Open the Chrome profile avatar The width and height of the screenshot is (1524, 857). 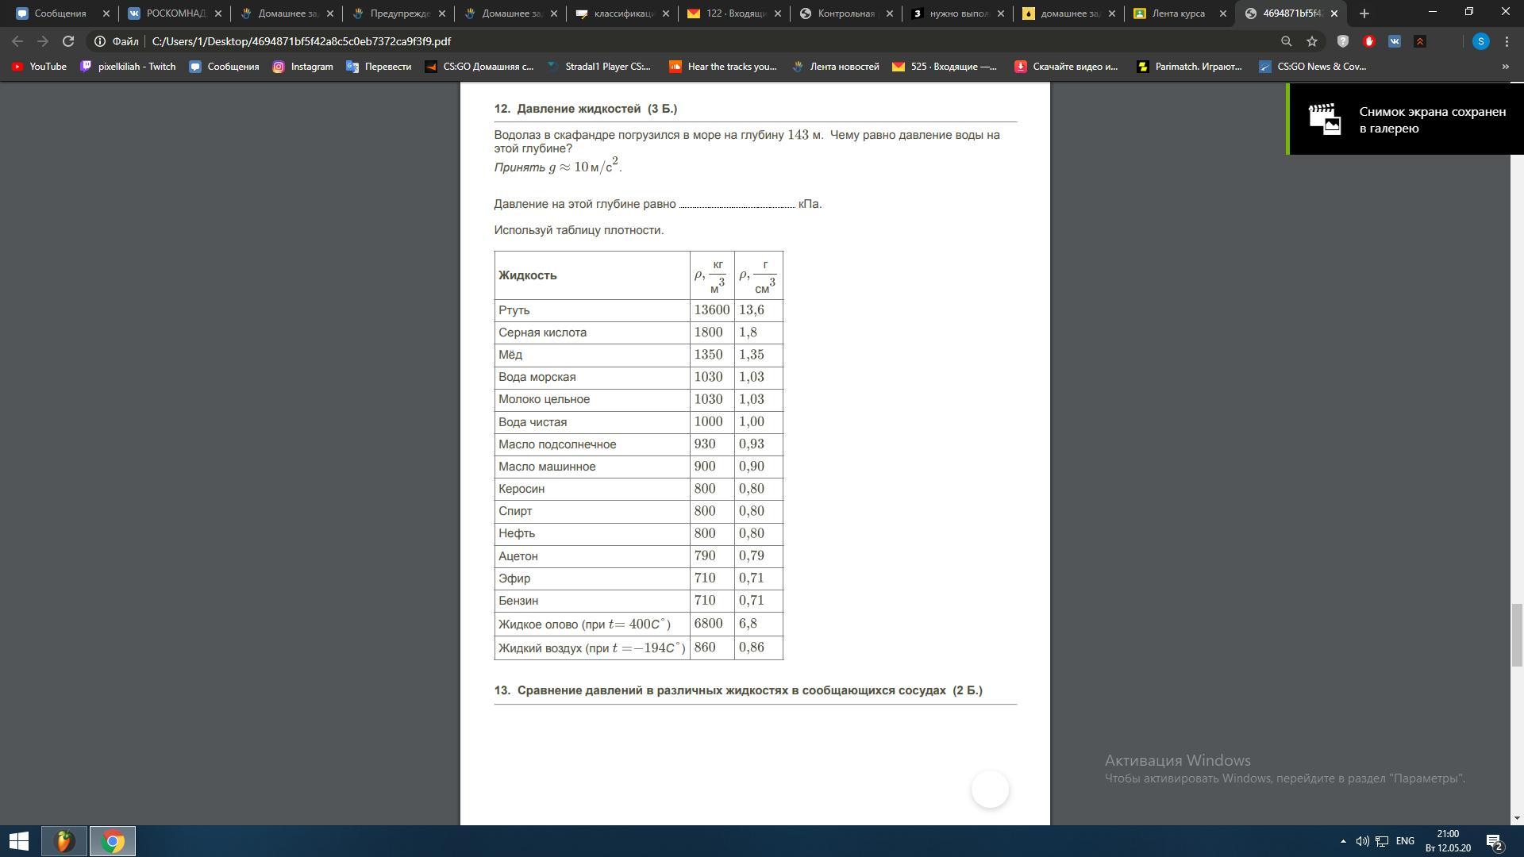pos(1480,41)
